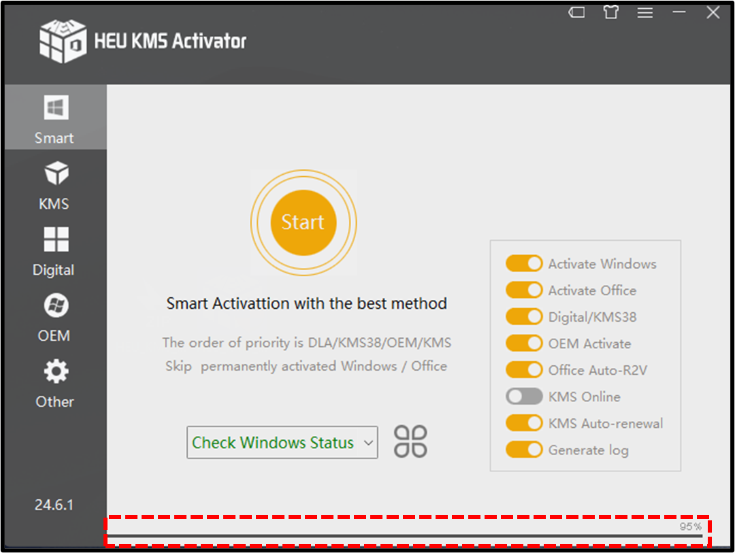This screenshot has height=553, width=735.
Task: Open the Smart activation tab
Action: [56, 117]
